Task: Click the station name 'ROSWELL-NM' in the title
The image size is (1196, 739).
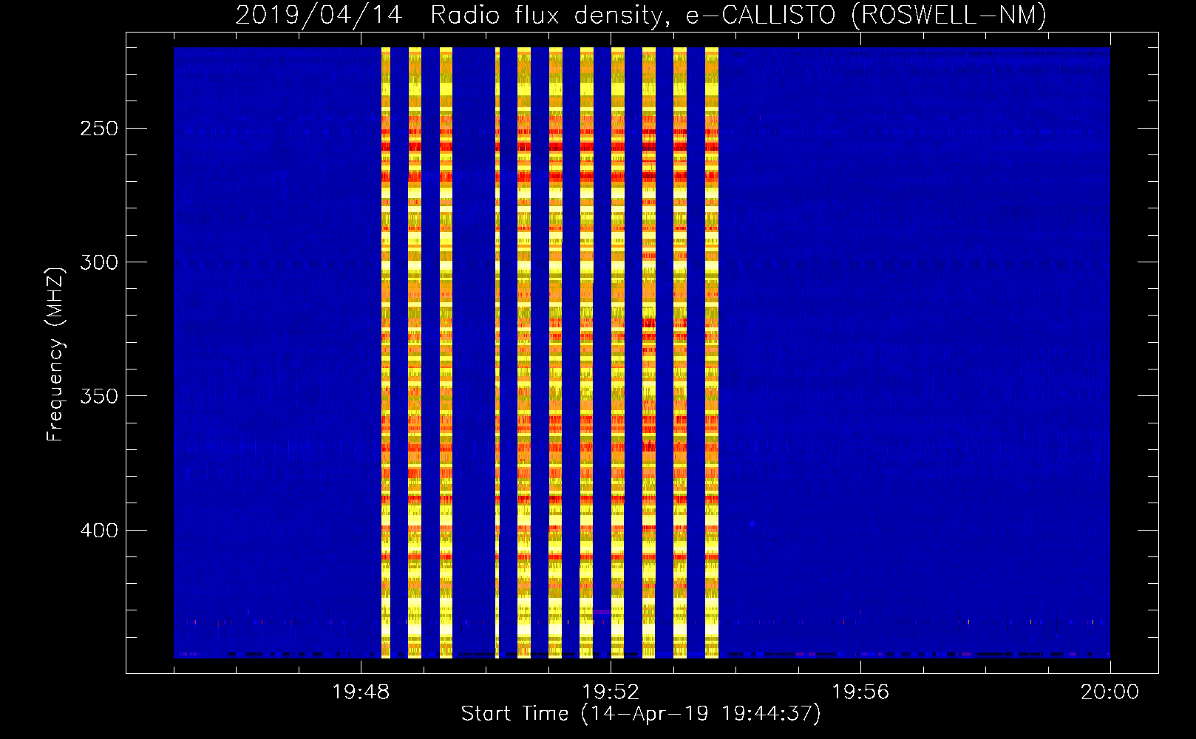Action: click(949, 15)
